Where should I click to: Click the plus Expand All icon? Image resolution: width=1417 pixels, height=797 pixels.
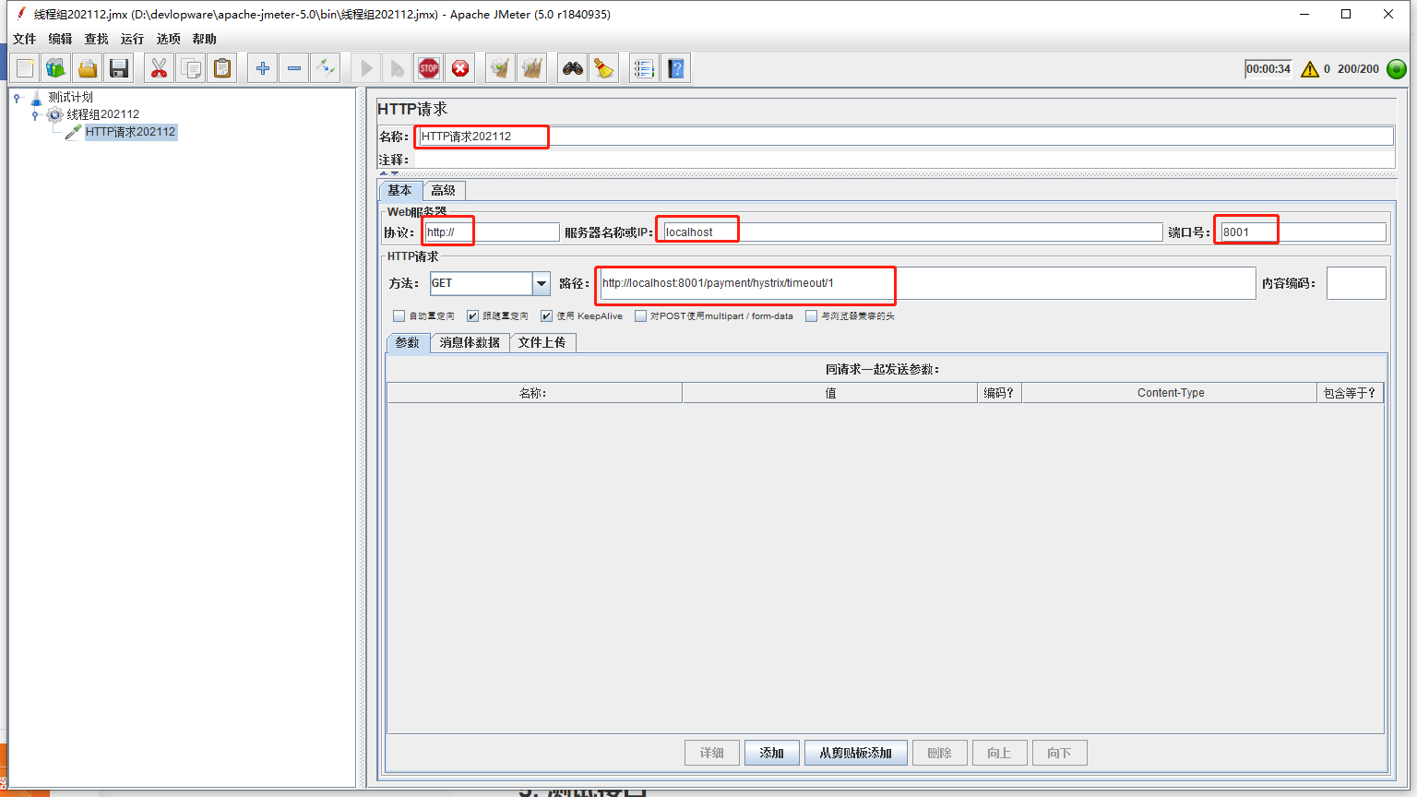(263, 68)
